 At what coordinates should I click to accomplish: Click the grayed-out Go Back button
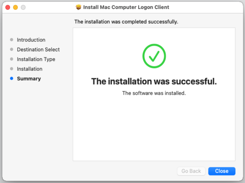click(x=191, y=171)
